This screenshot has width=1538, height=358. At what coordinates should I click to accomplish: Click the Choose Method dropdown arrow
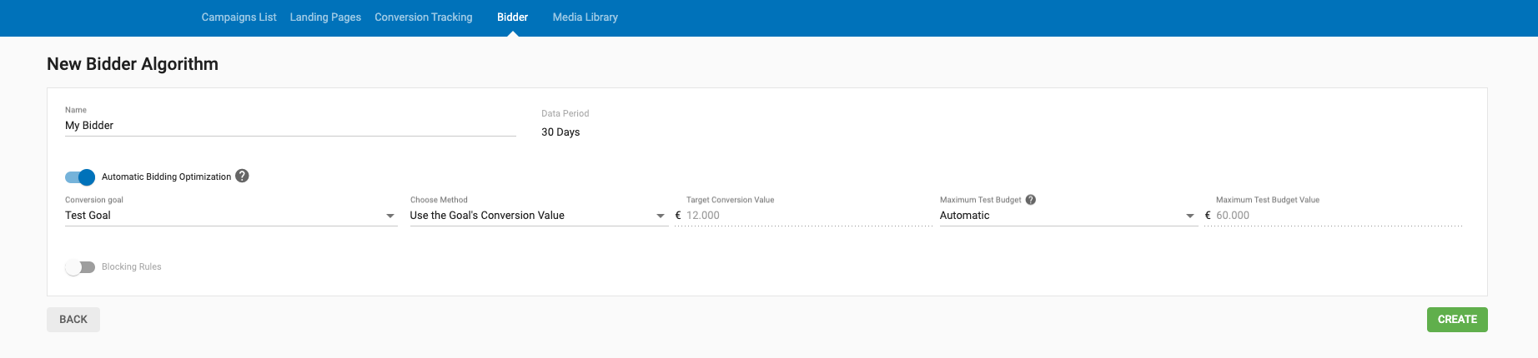[x=661, y=216]
